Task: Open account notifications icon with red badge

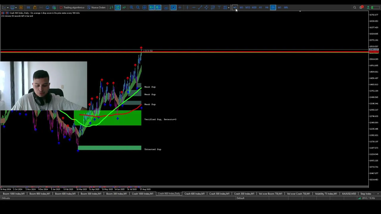Action: coord(361,7)
